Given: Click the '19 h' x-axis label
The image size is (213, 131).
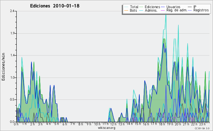Looking at the screenshot, I should [170, 124].
